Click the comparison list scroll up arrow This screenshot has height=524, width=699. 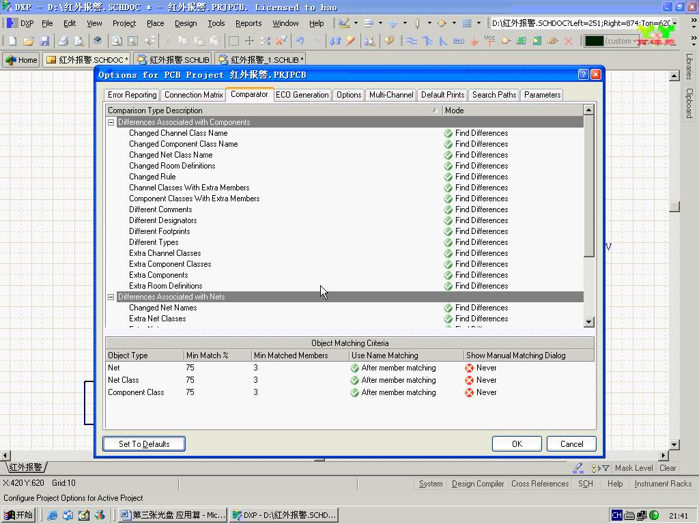pos(589,110)
